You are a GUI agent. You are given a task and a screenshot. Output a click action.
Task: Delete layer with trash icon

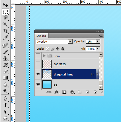tap(95, 92)
